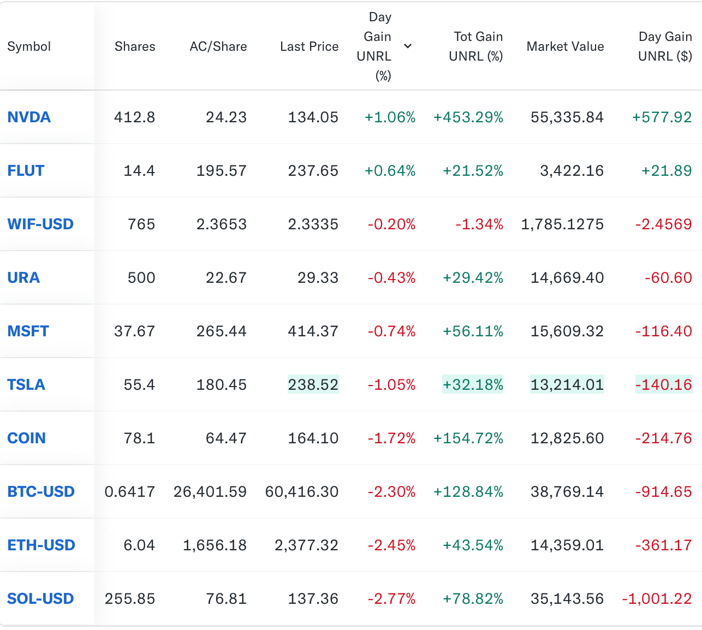Open the BTC-USD symbol link
This screenshot has height=630, width=702.
point(41,492)
